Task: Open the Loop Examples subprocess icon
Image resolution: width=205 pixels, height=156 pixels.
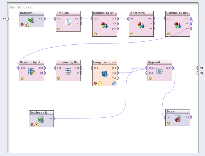Action: tap(114, 83)
